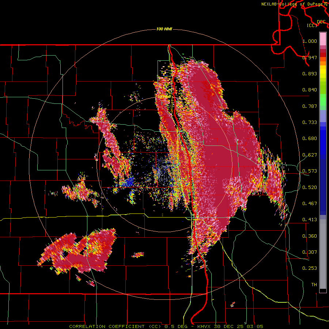Click the 0.627 scale value

coord(310,155)
